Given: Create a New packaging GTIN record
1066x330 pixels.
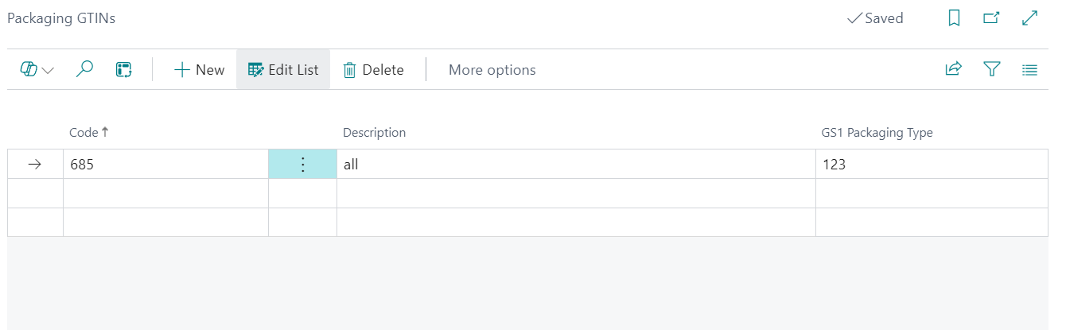Looking at the screenshot, I should [x=199, y=70].
